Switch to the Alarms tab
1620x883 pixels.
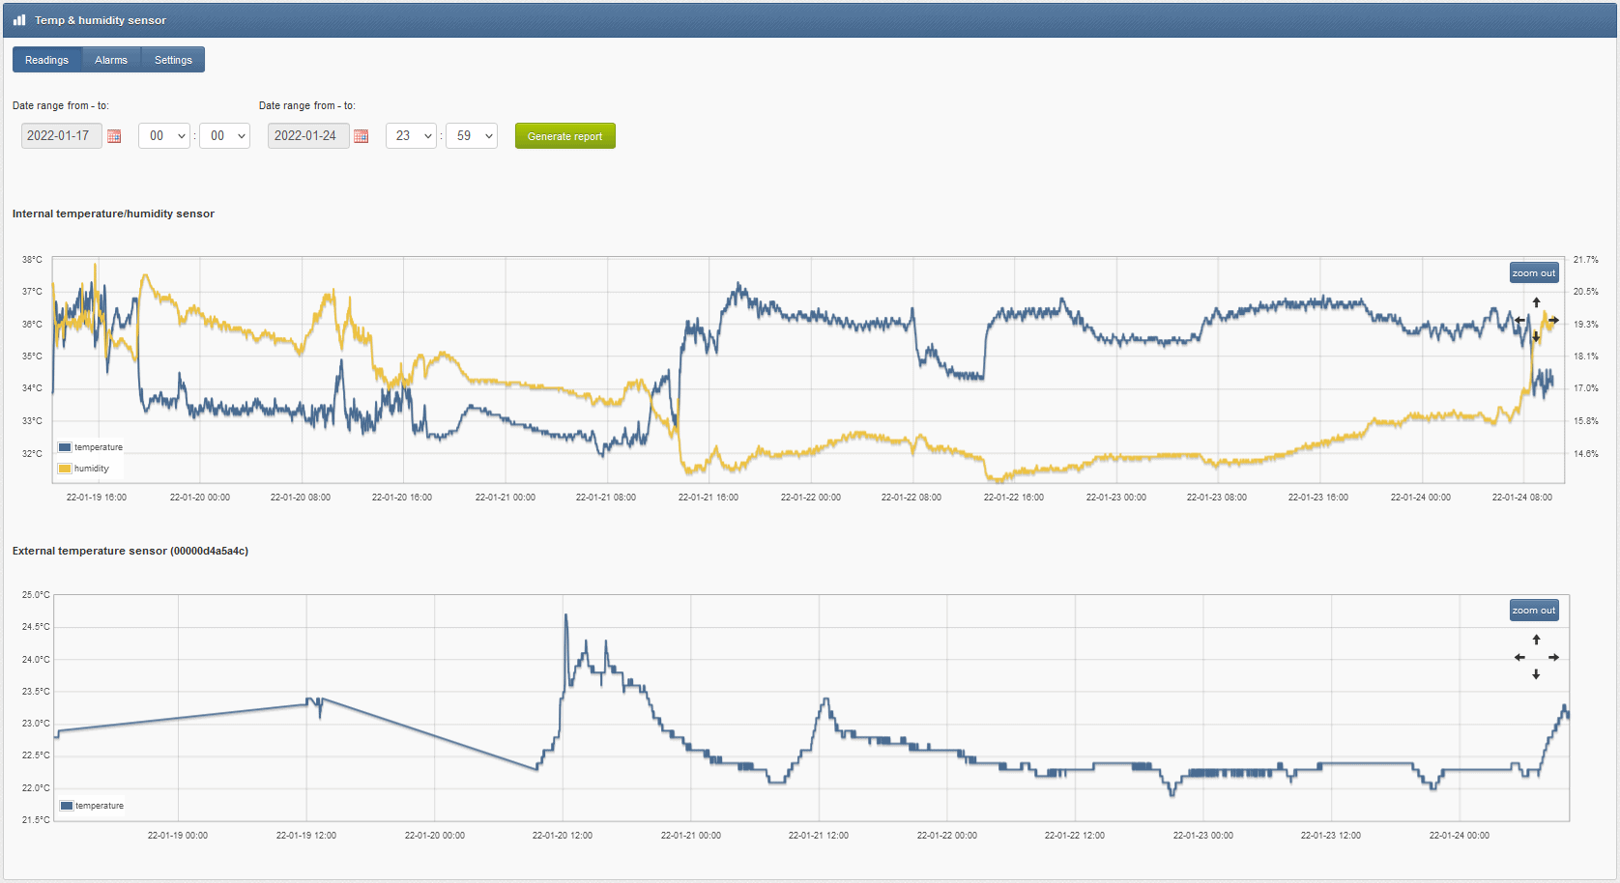click(111, 60)
